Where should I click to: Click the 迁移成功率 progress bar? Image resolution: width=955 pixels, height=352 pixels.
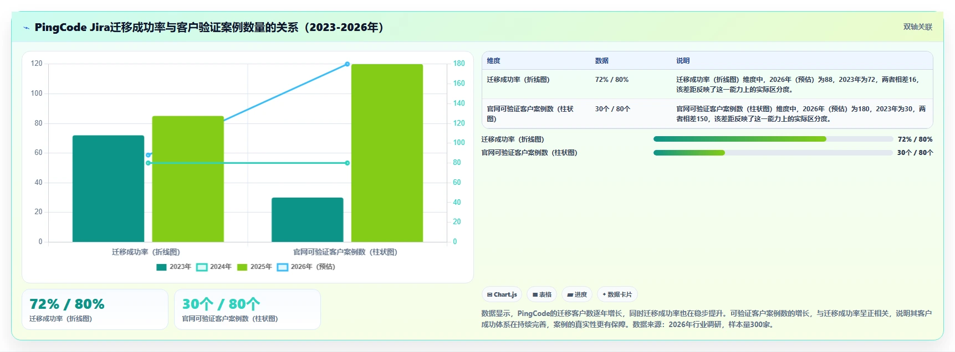[x=773, y=139]
